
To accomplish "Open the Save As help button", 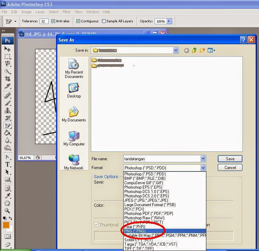I will tap(243, 40).
